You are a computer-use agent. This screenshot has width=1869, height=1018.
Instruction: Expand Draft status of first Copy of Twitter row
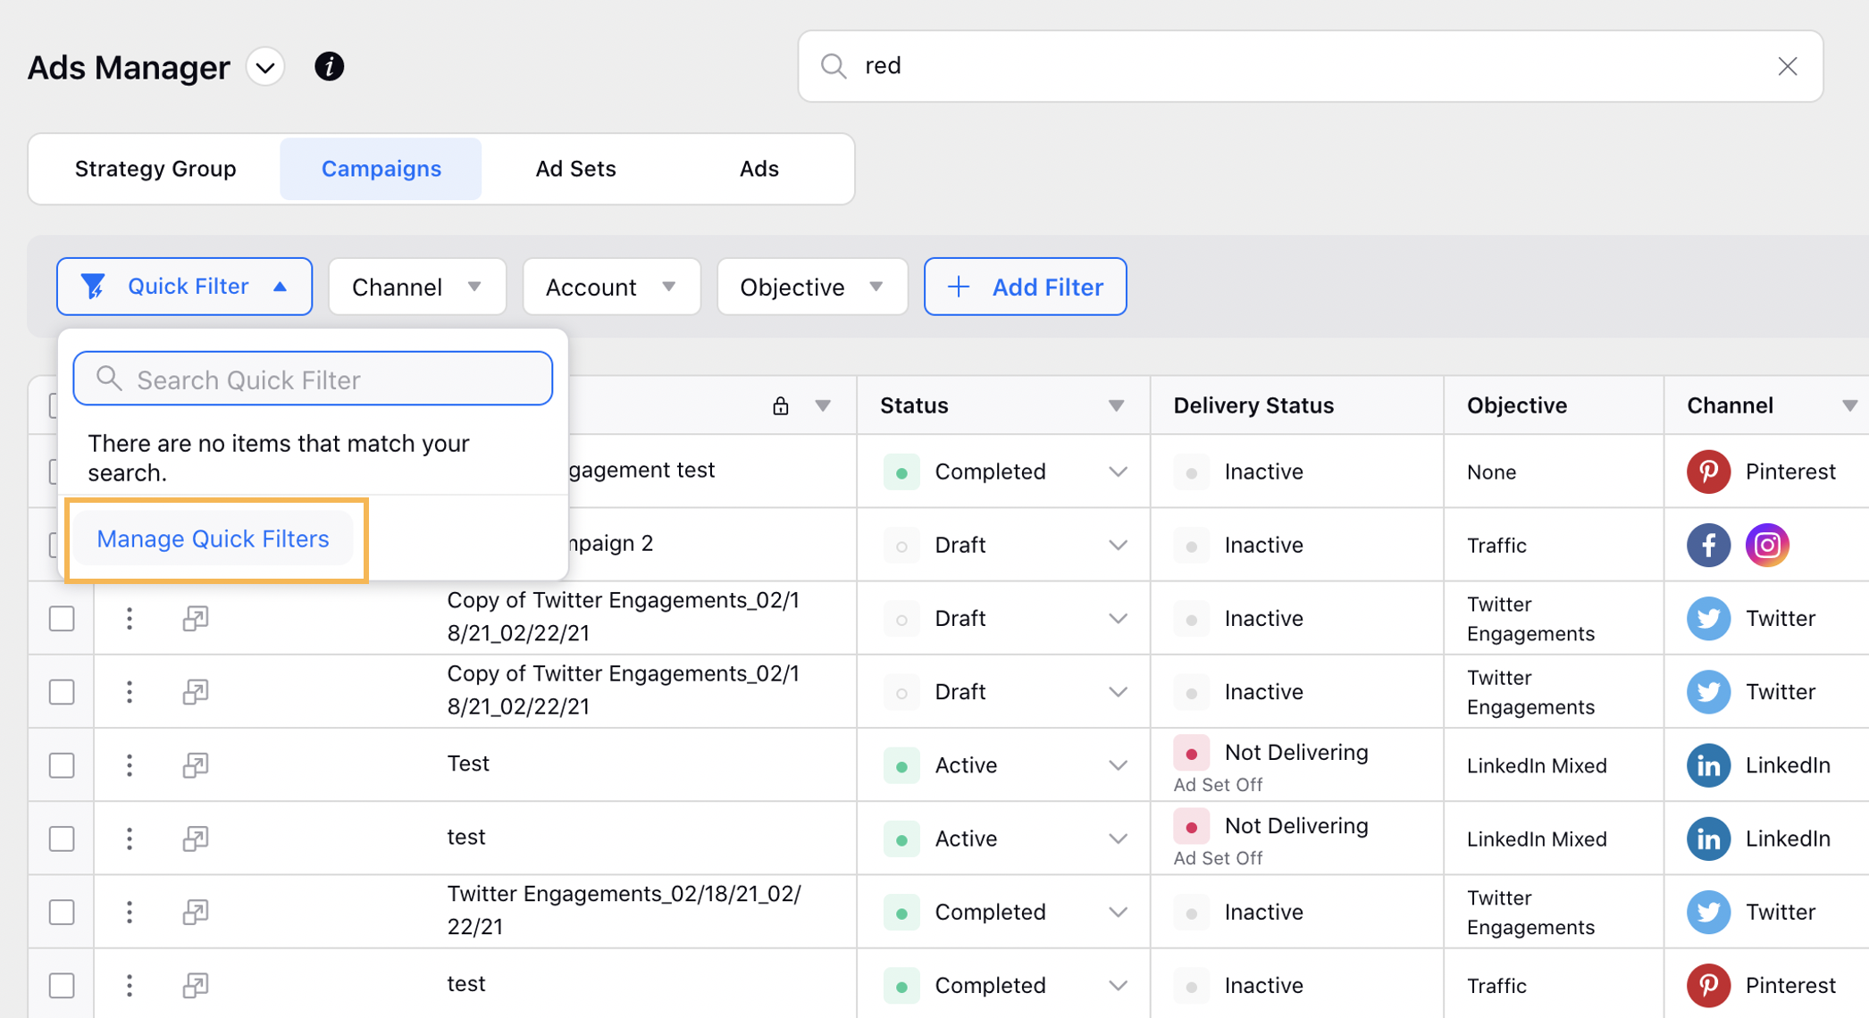[1118, 618]
